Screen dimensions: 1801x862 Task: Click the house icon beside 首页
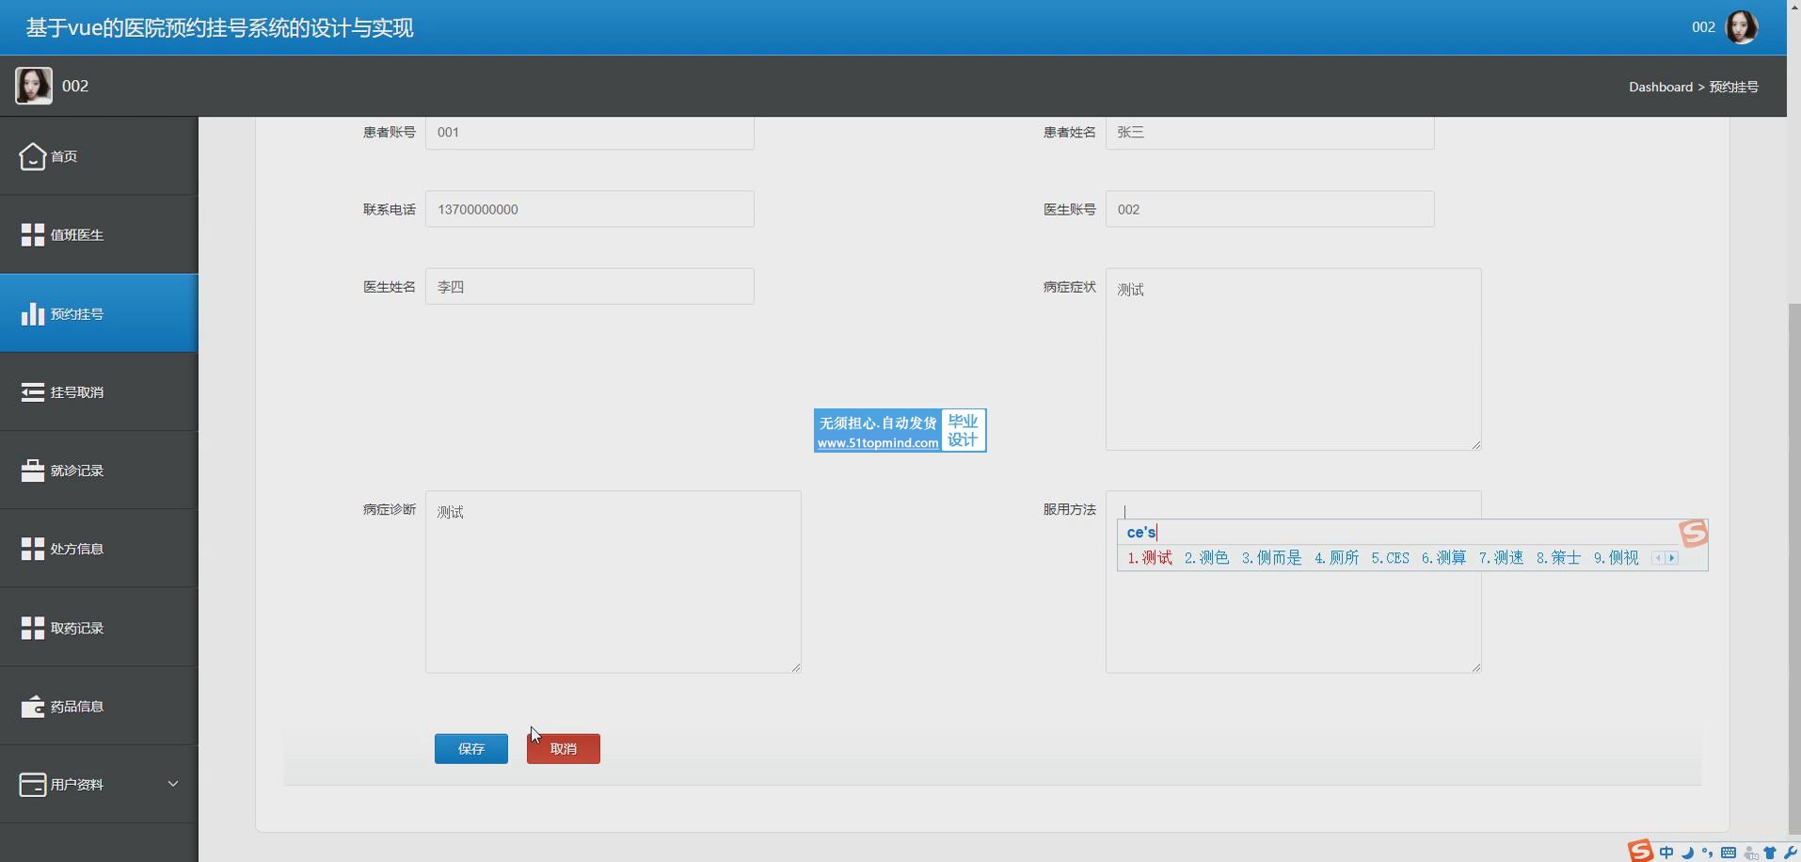coord(33,156)
